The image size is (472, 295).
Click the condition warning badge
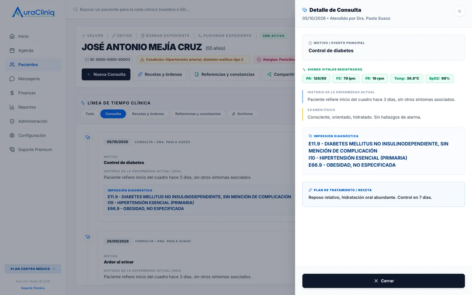click(194, 60)
